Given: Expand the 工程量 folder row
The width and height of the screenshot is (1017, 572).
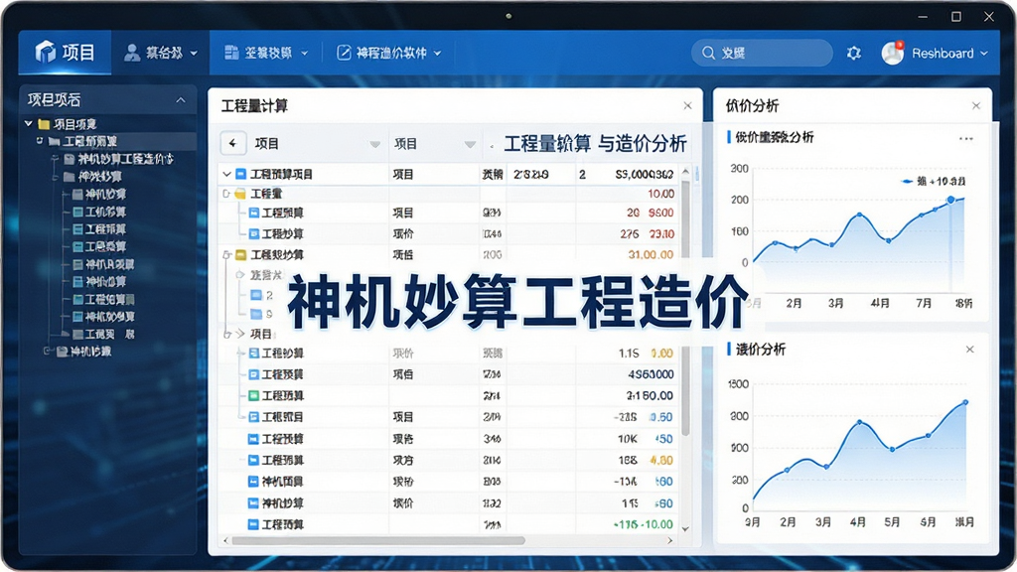Looking at the screenshot, I should [x=226, y=194].
